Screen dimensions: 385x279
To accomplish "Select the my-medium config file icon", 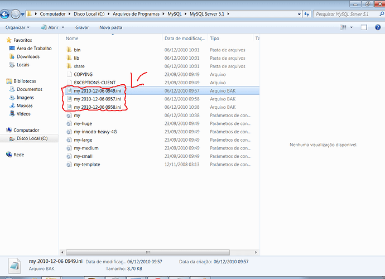I will point(69,148).
